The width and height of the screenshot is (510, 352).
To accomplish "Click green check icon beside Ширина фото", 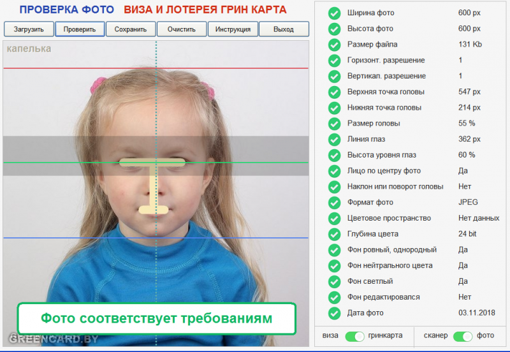I will (334, 13).
